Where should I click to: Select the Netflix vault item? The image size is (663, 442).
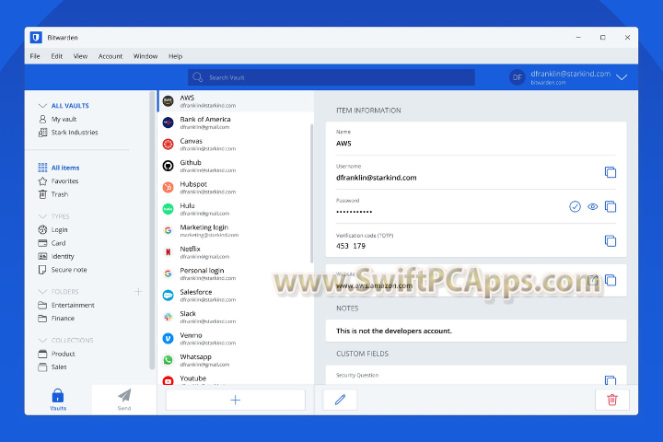coord(235,252)
